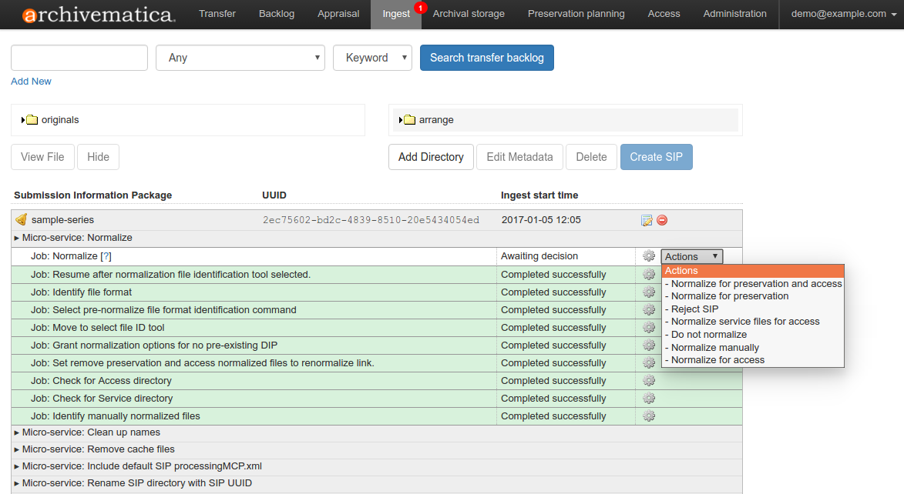Click the bell icon next to sample-series
904x494 pixels.
21,219
